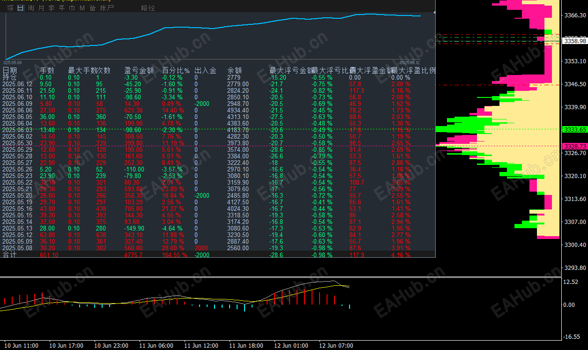The height and width of the screenshot is (350, 588).
Task: Click balance value 4934.40
Action: tap(238, 110)
